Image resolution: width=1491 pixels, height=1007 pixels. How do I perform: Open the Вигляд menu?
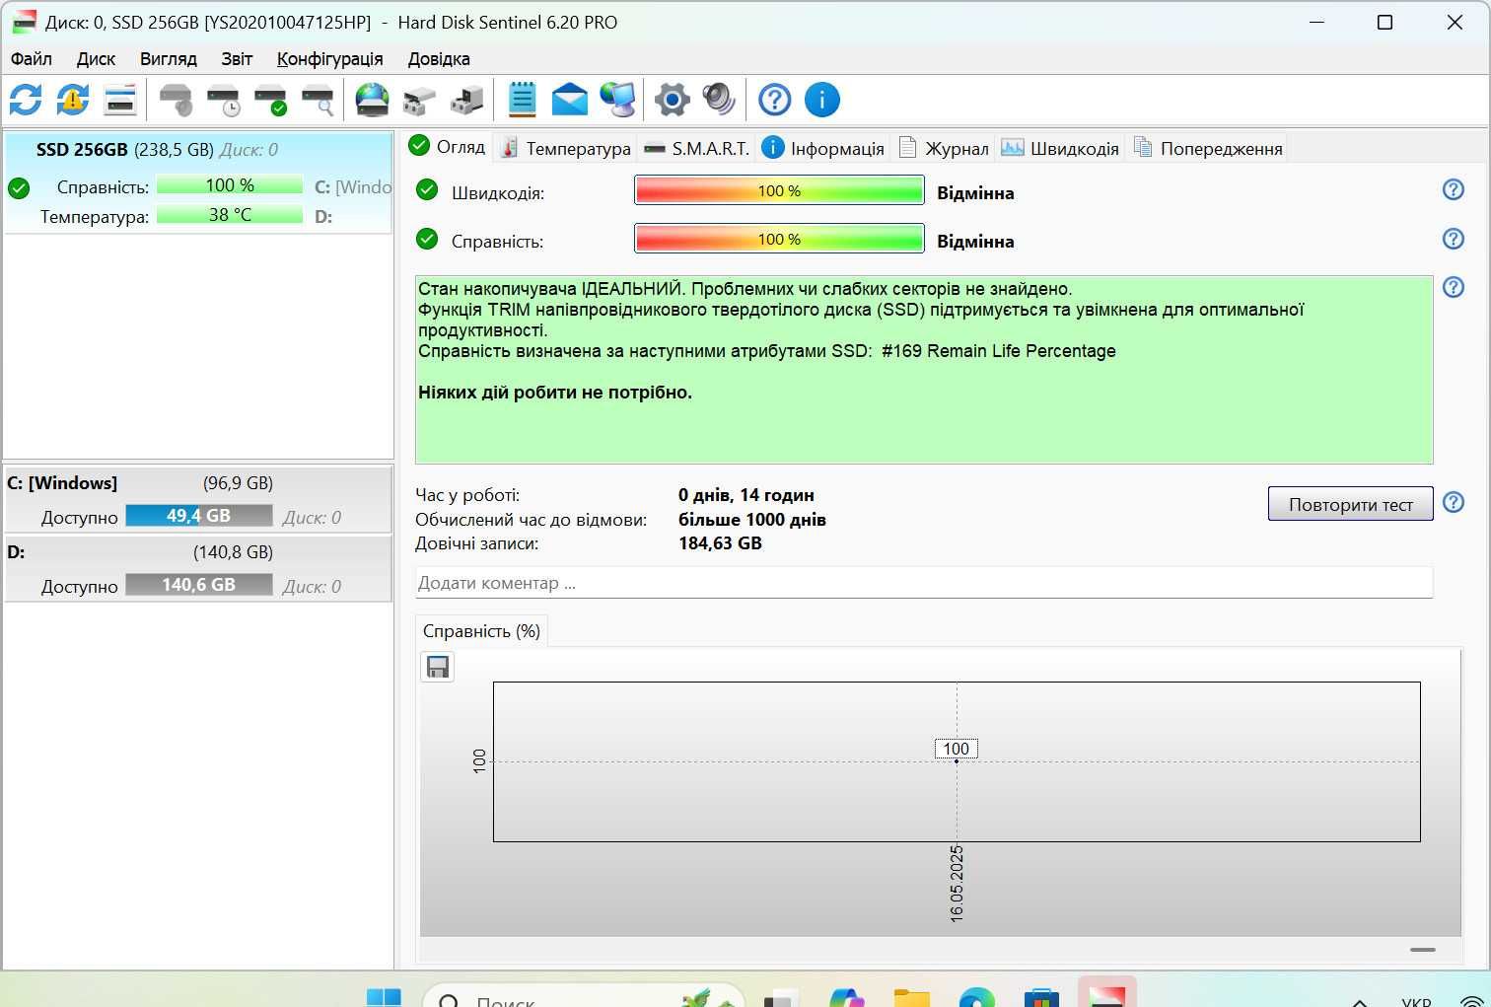169,59
